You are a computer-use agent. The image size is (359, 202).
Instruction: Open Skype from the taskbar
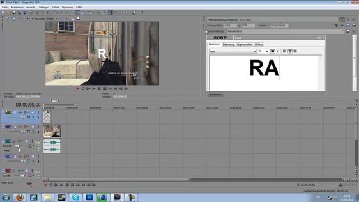[x=76, y=197]
